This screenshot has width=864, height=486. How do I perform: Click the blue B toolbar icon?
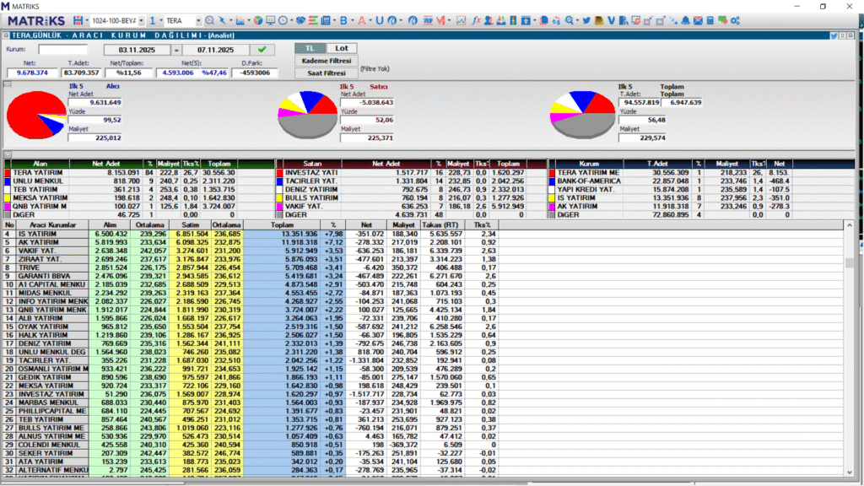[343, 20]
